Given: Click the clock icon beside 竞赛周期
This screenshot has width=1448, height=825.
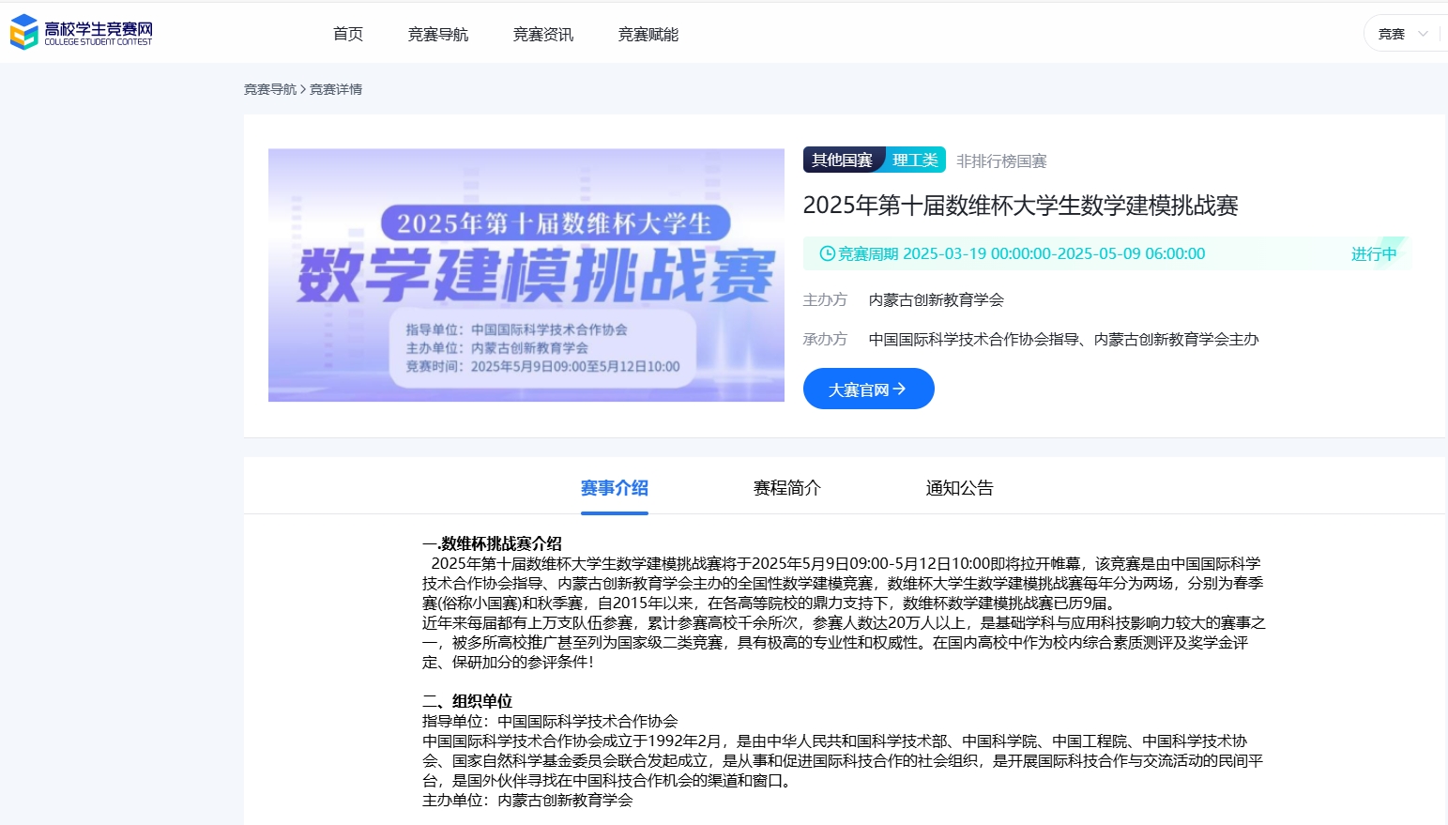Looking at the screenshot, I should click(x=827, y=253).
